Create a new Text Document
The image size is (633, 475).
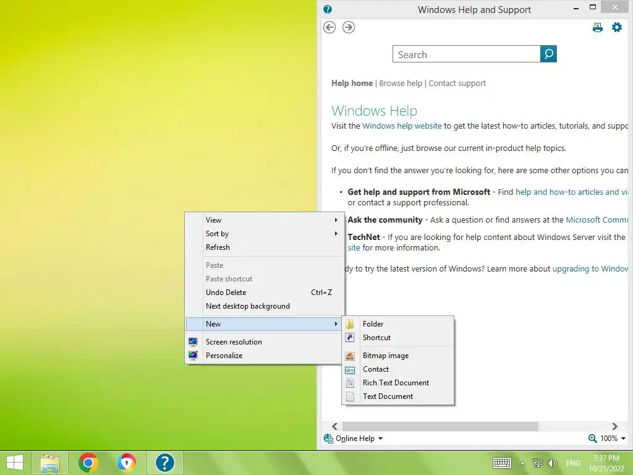pyautogui.click(x=398, y=396)
